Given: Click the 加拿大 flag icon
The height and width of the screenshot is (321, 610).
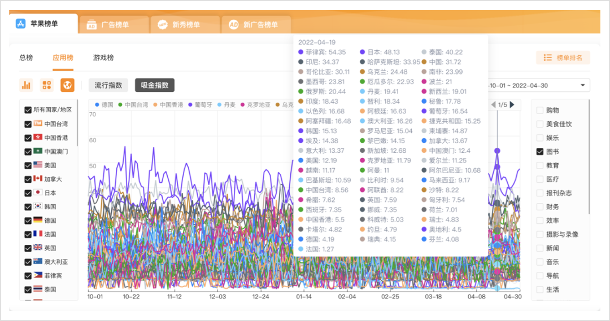Looking at the screenshot, I should 38,179.
